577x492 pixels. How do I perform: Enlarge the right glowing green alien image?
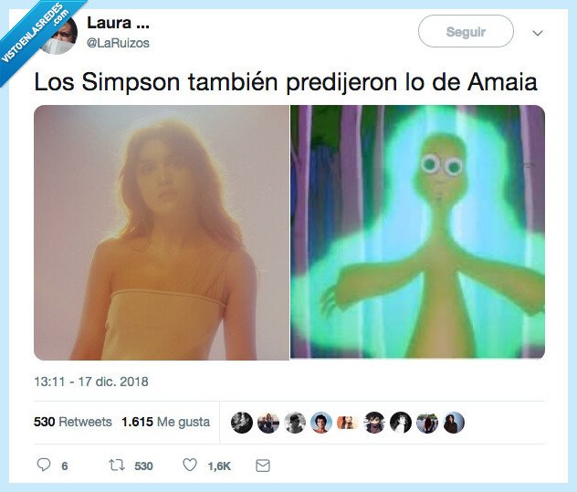417,233
